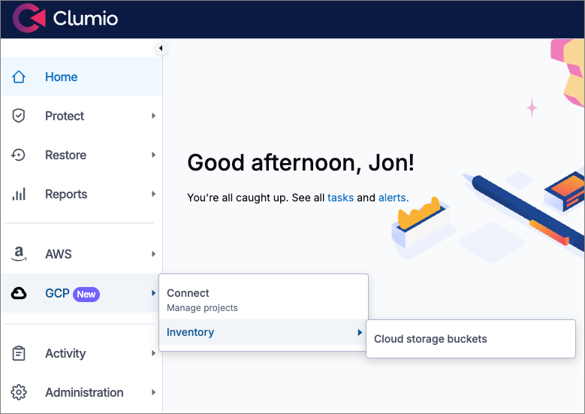This screenshot has height=414, width=585.
Task: Click the Home house icon
Action: pyautogui.click(x=20, y=77)
